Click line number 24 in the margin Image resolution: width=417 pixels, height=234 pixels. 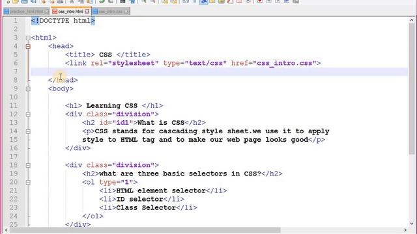14,216
